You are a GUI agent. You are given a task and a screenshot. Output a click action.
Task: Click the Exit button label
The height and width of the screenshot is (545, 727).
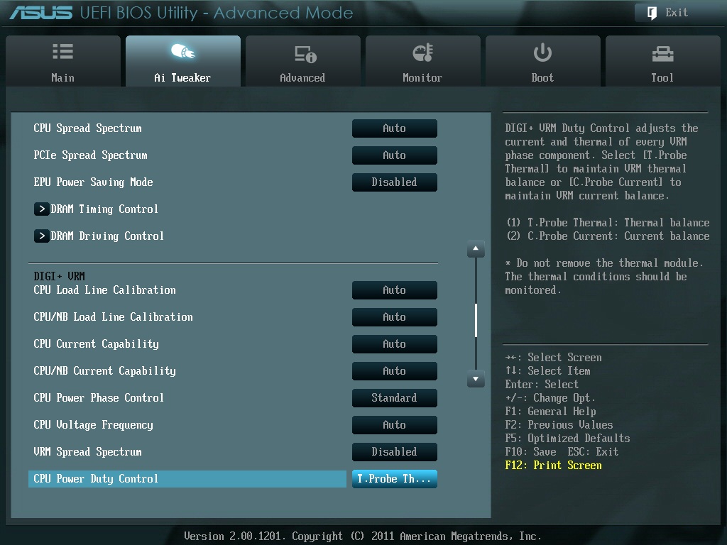(677, 13)
